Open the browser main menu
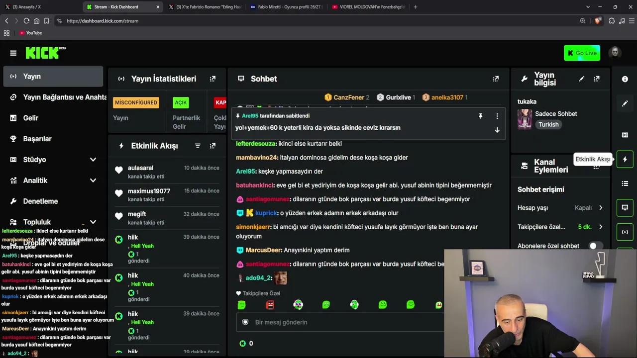The image size is (637, 358). [632, 21]
